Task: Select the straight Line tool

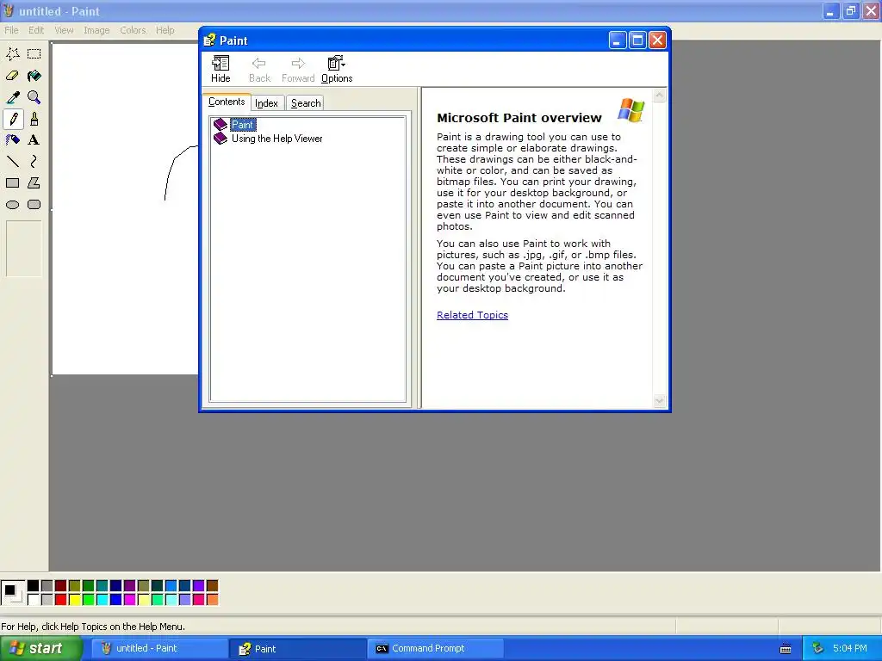Action: (13, 162)
